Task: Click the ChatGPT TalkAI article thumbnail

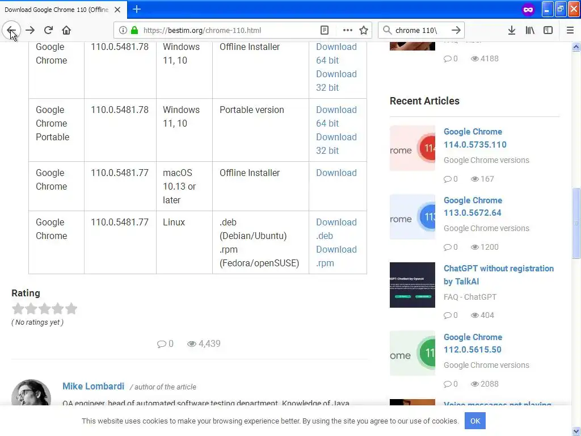Action: coord(412,285)
